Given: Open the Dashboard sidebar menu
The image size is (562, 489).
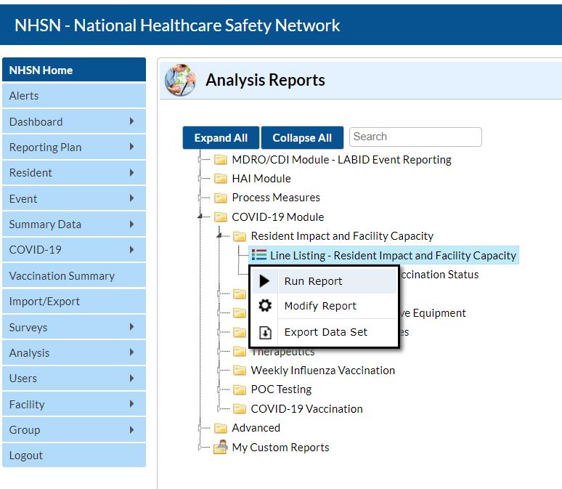Looking at the screenshot, I should [74, 121].
